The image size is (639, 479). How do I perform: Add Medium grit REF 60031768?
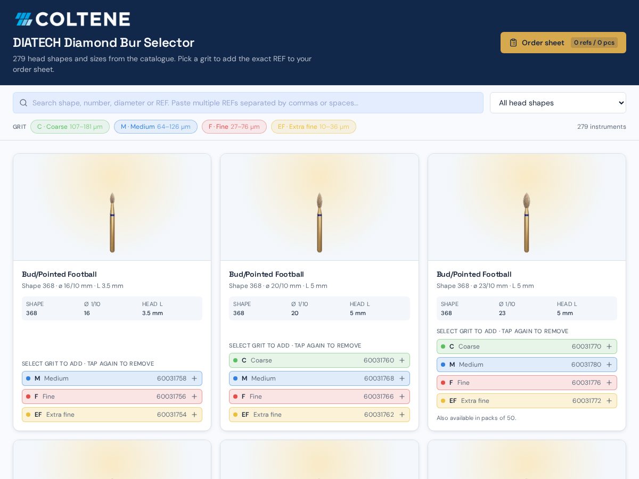[x=319, y=378]
